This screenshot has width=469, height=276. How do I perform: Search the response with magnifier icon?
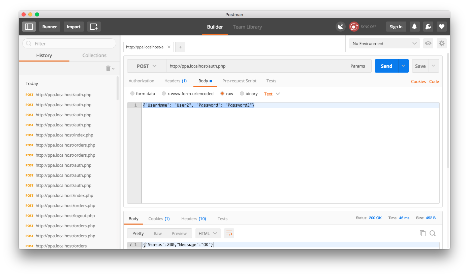click(x=433, y=233)
